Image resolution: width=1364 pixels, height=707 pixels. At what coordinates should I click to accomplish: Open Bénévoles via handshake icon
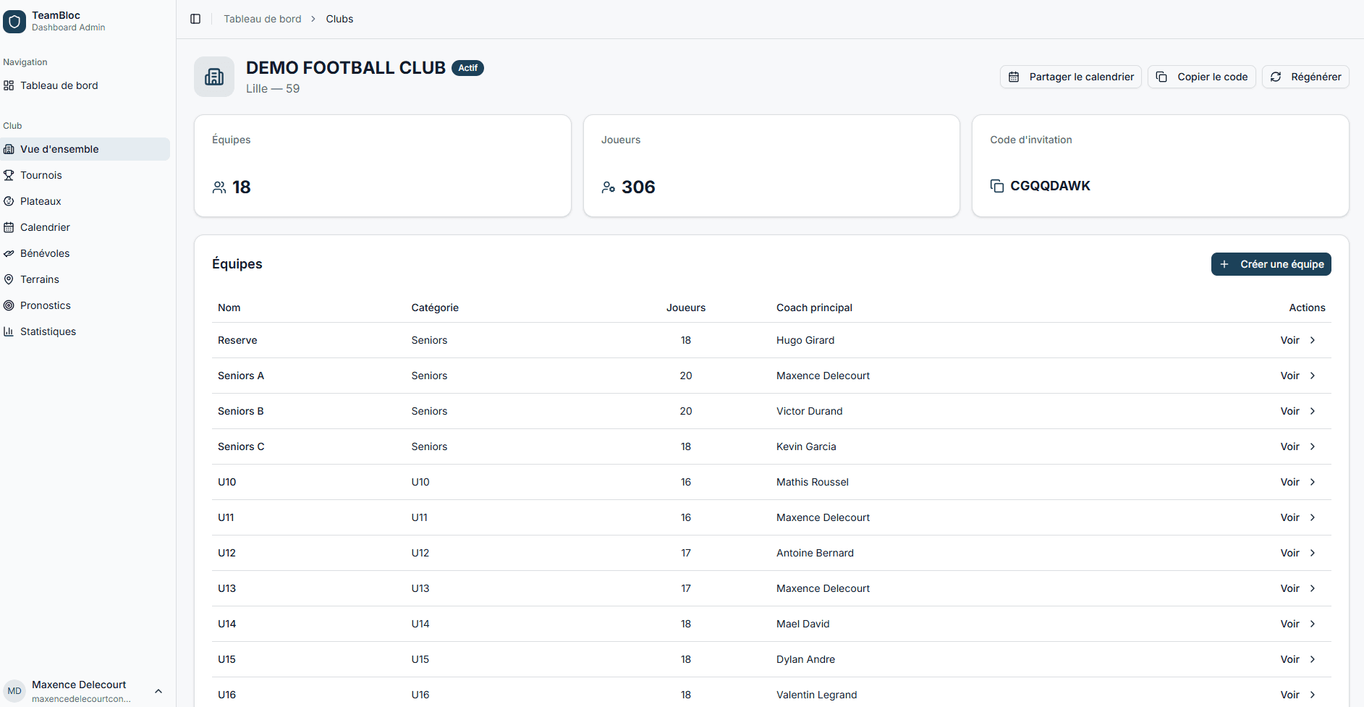click(9, 253)
